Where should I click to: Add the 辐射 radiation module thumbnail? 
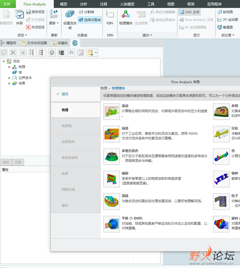tap(112, 179)
